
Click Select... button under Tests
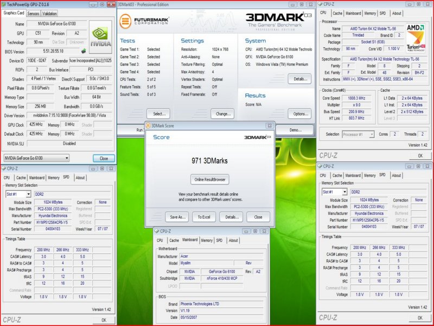[158, 114]
